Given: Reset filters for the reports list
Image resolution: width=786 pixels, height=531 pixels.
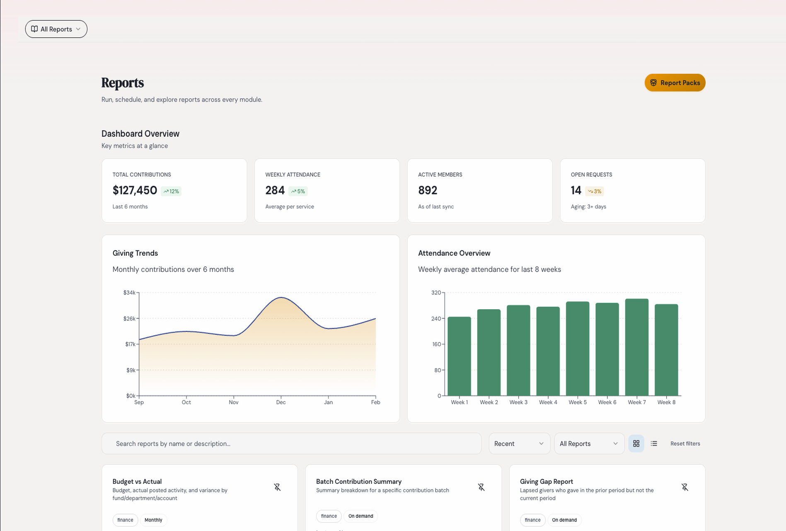Looking at the screenshot, I should [x=685, y=444].
